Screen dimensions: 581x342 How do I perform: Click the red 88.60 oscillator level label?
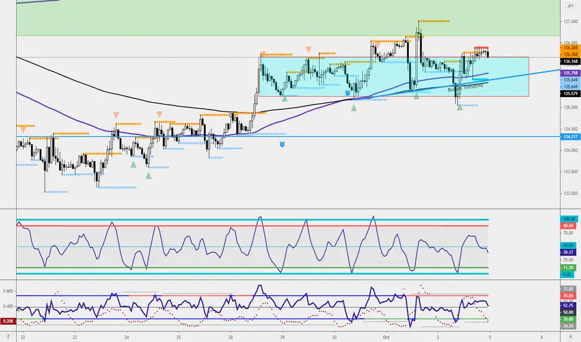pos(569,226)
